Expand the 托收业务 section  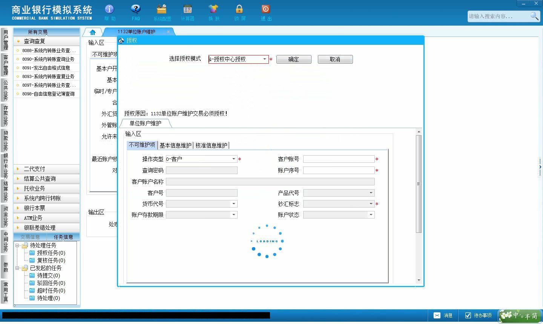[x=47, y=188]
